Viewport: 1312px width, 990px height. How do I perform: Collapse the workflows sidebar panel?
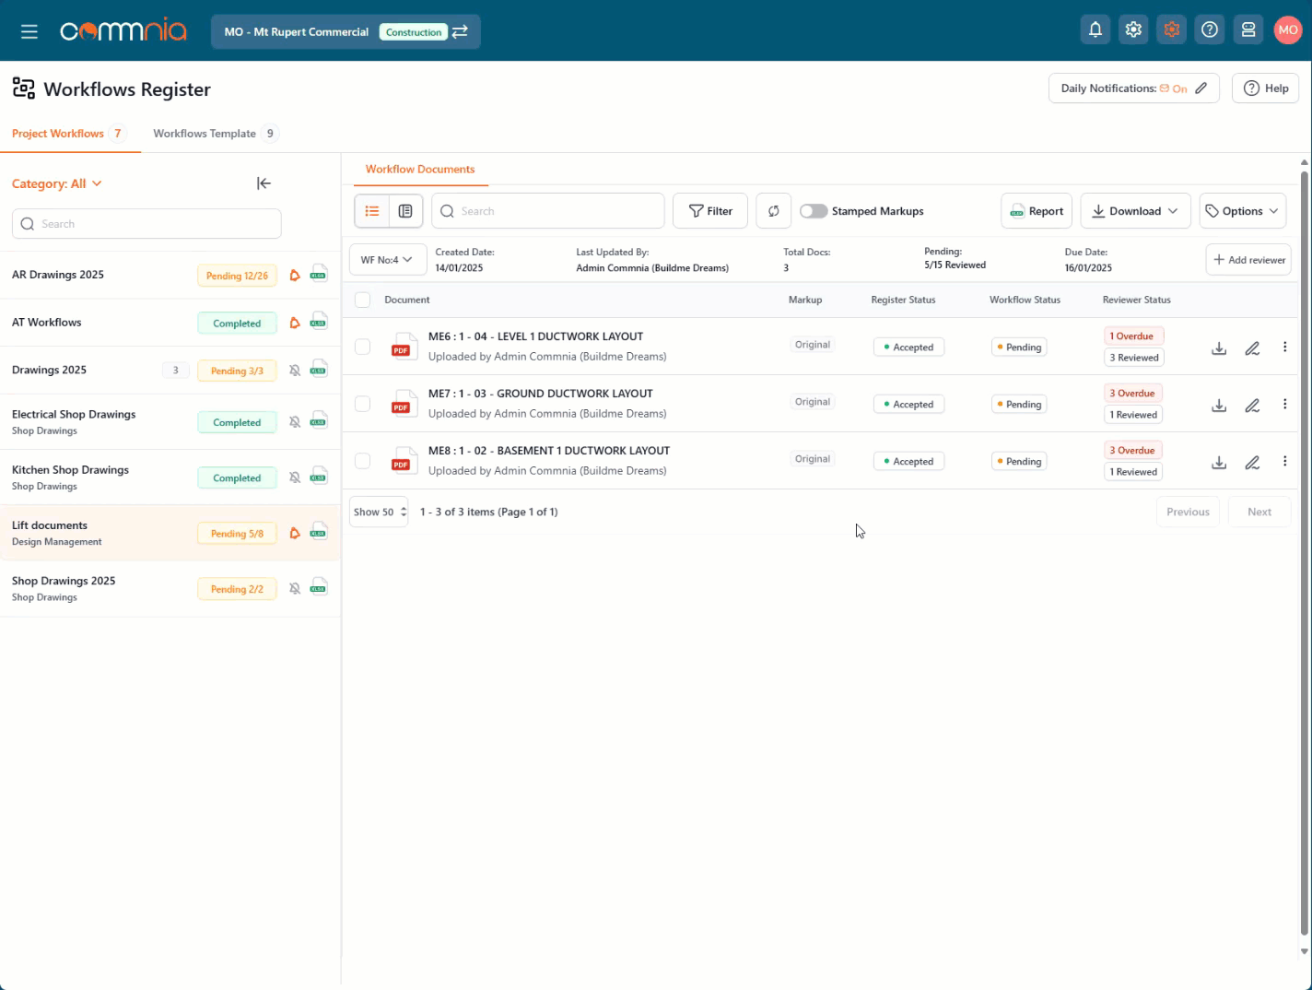tap(264, 183)
